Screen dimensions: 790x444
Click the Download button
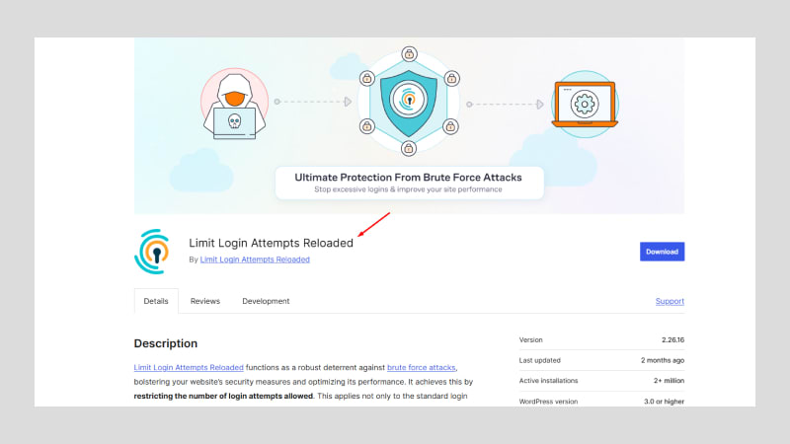(x=662, y=252)
